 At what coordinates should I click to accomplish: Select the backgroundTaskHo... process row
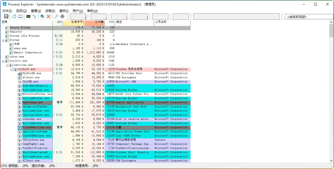point(96,107)
